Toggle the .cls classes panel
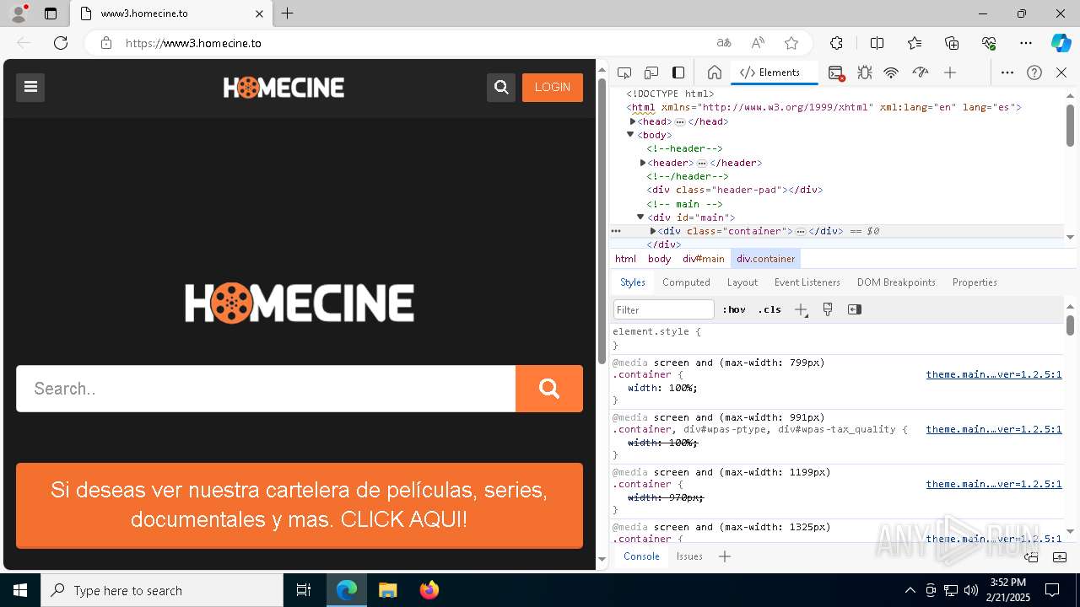Viewport: 1080px width, 607px height. [769, 309]
